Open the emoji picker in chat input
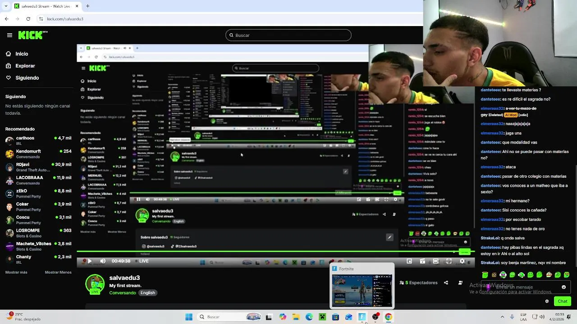This screenshot has width=577, height=324. click(x=563, y=287)
